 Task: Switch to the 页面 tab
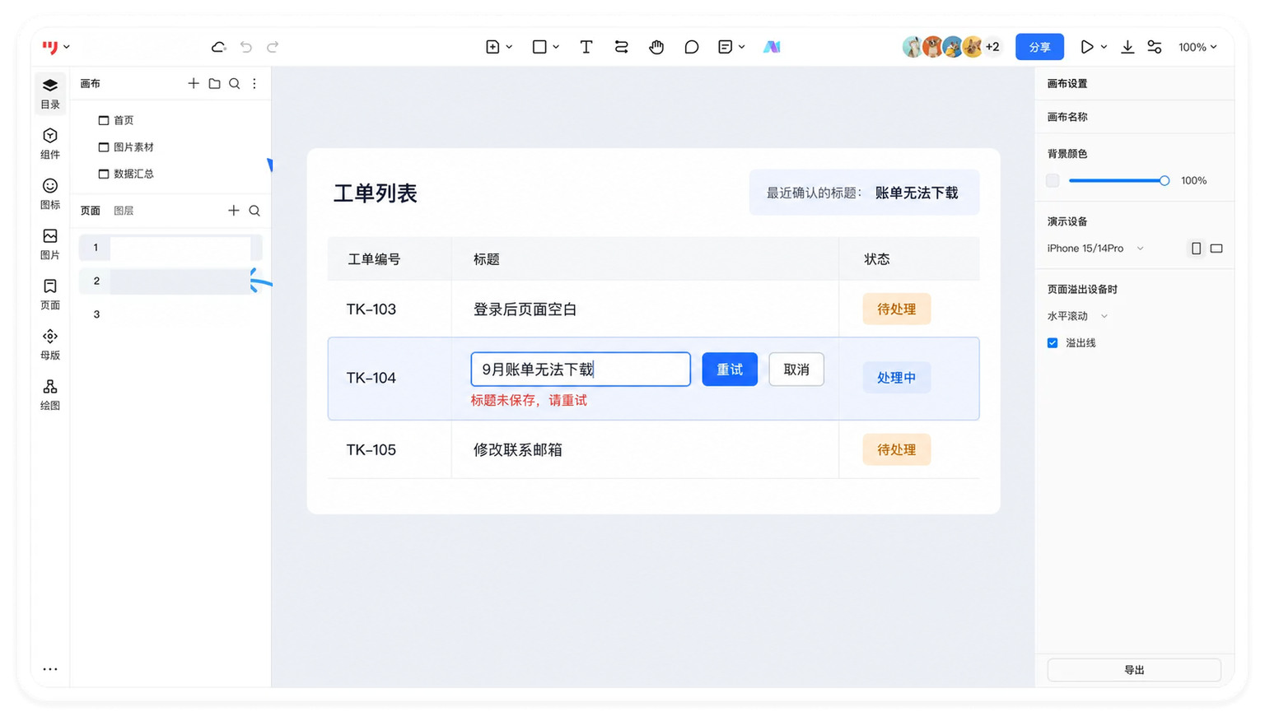pyautogui.click(x=91, y=211)
